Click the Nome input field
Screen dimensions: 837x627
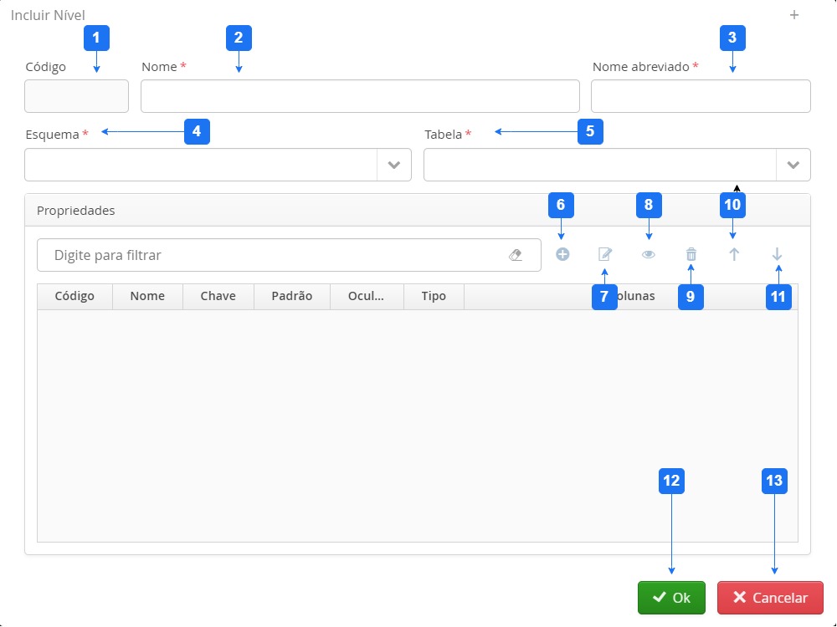pos(360,96)
